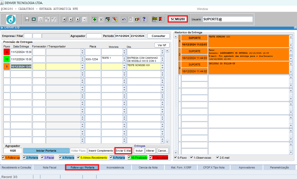This screenshot has height=179, width=297.
Task: Open the Window menu
Action: [202, 9]
